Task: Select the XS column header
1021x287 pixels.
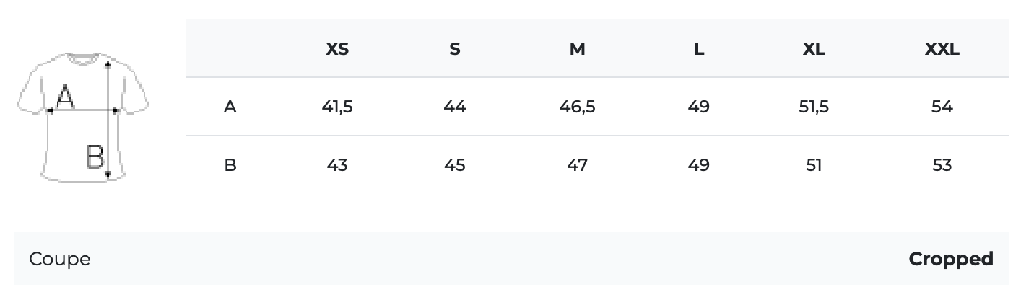Action: (337, 49)
